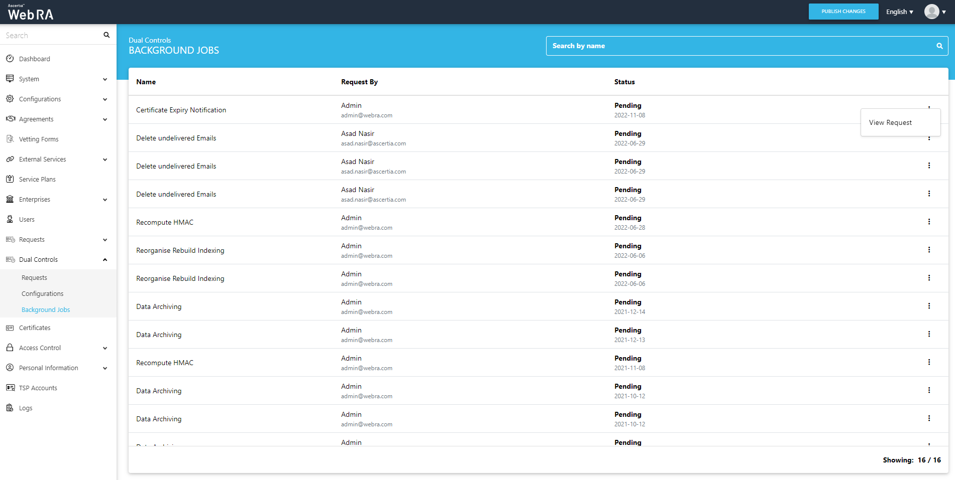Click the Service Plans icon
This screenshot has height=480, width=955.
10,179
